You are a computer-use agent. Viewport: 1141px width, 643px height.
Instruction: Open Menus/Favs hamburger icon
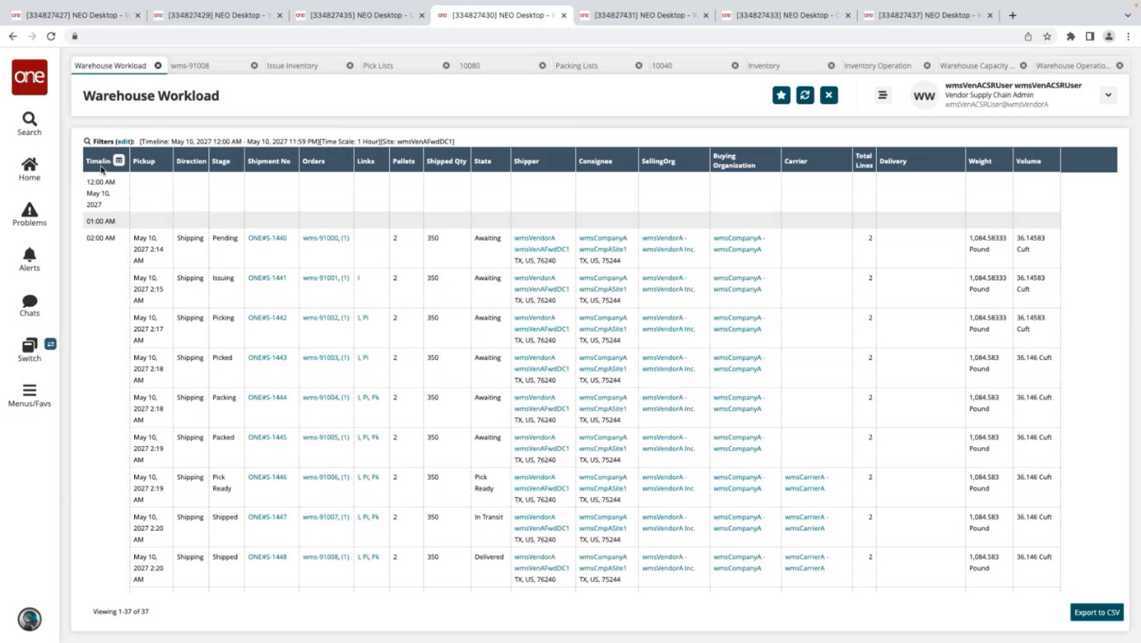(29, 395)
